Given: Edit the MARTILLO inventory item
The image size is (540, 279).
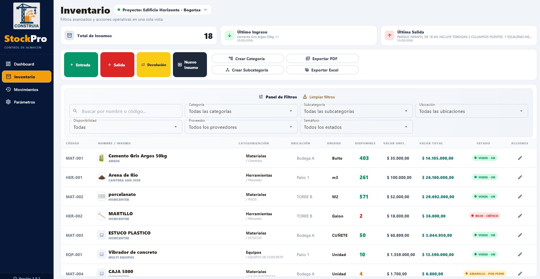Looking at the screenshot, I should 520,216.
